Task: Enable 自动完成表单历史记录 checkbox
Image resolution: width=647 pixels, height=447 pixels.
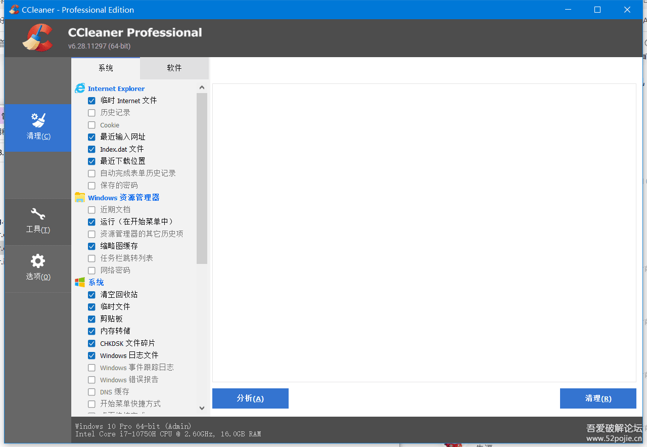Action: coord(91,173)
